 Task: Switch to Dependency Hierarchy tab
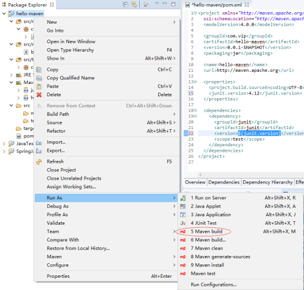(x=268, y=182)
